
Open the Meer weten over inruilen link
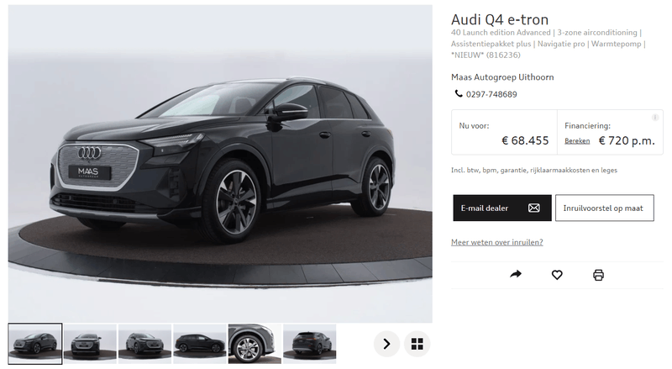click(496, 242)
